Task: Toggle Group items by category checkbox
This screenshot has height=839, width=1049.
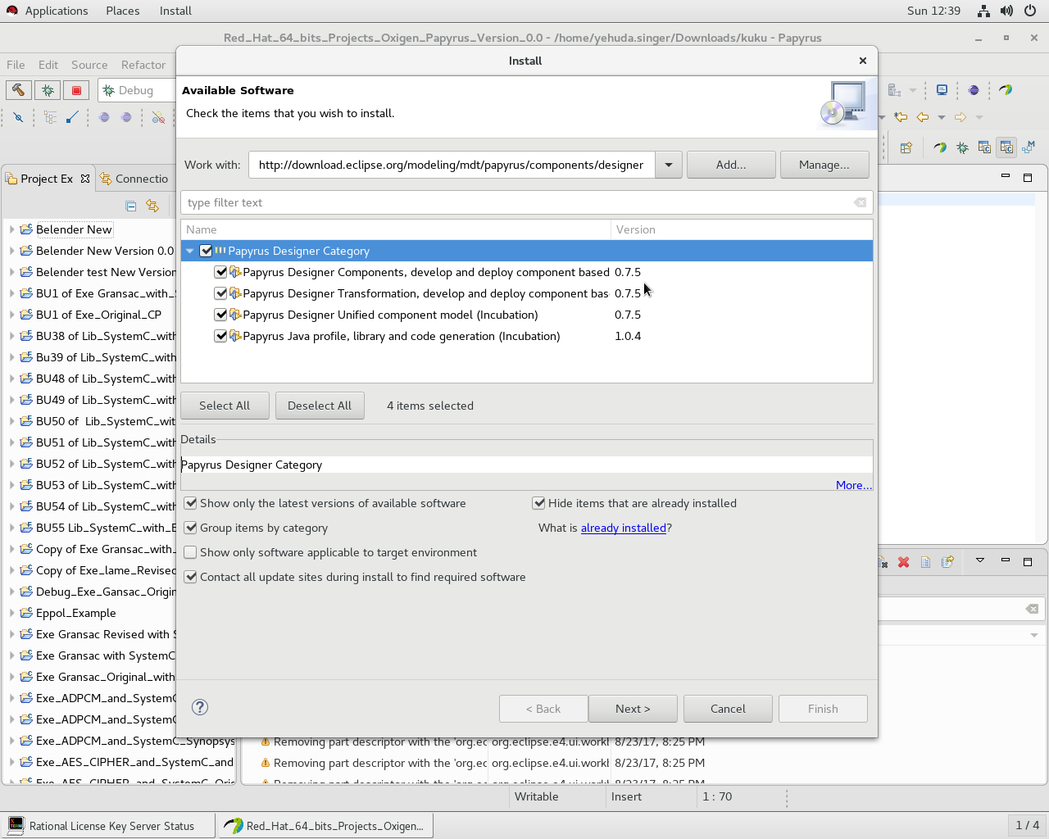Action: click(191, 528)
